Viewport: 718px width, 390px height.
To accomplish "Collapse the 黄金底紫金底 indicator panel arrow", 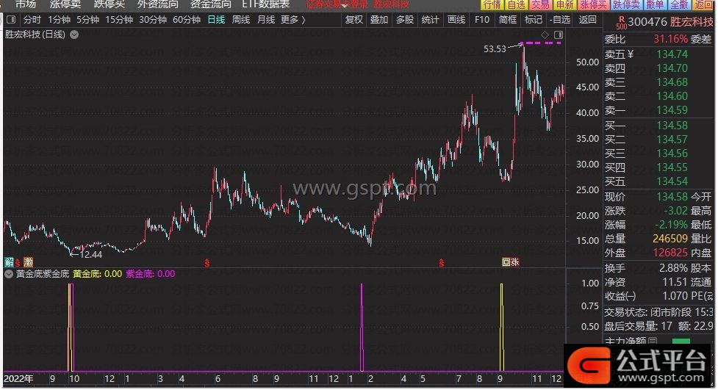I will 8,274.
